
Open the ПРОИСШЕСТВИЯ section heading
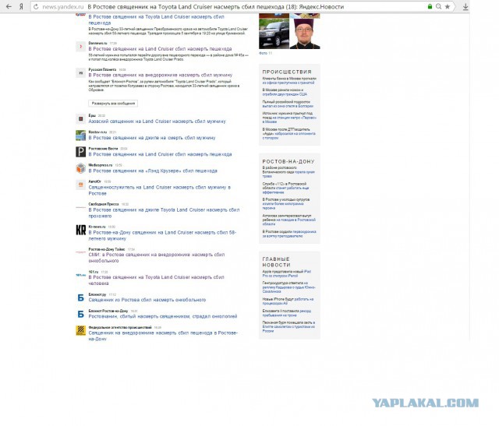[x=287, y=72]
